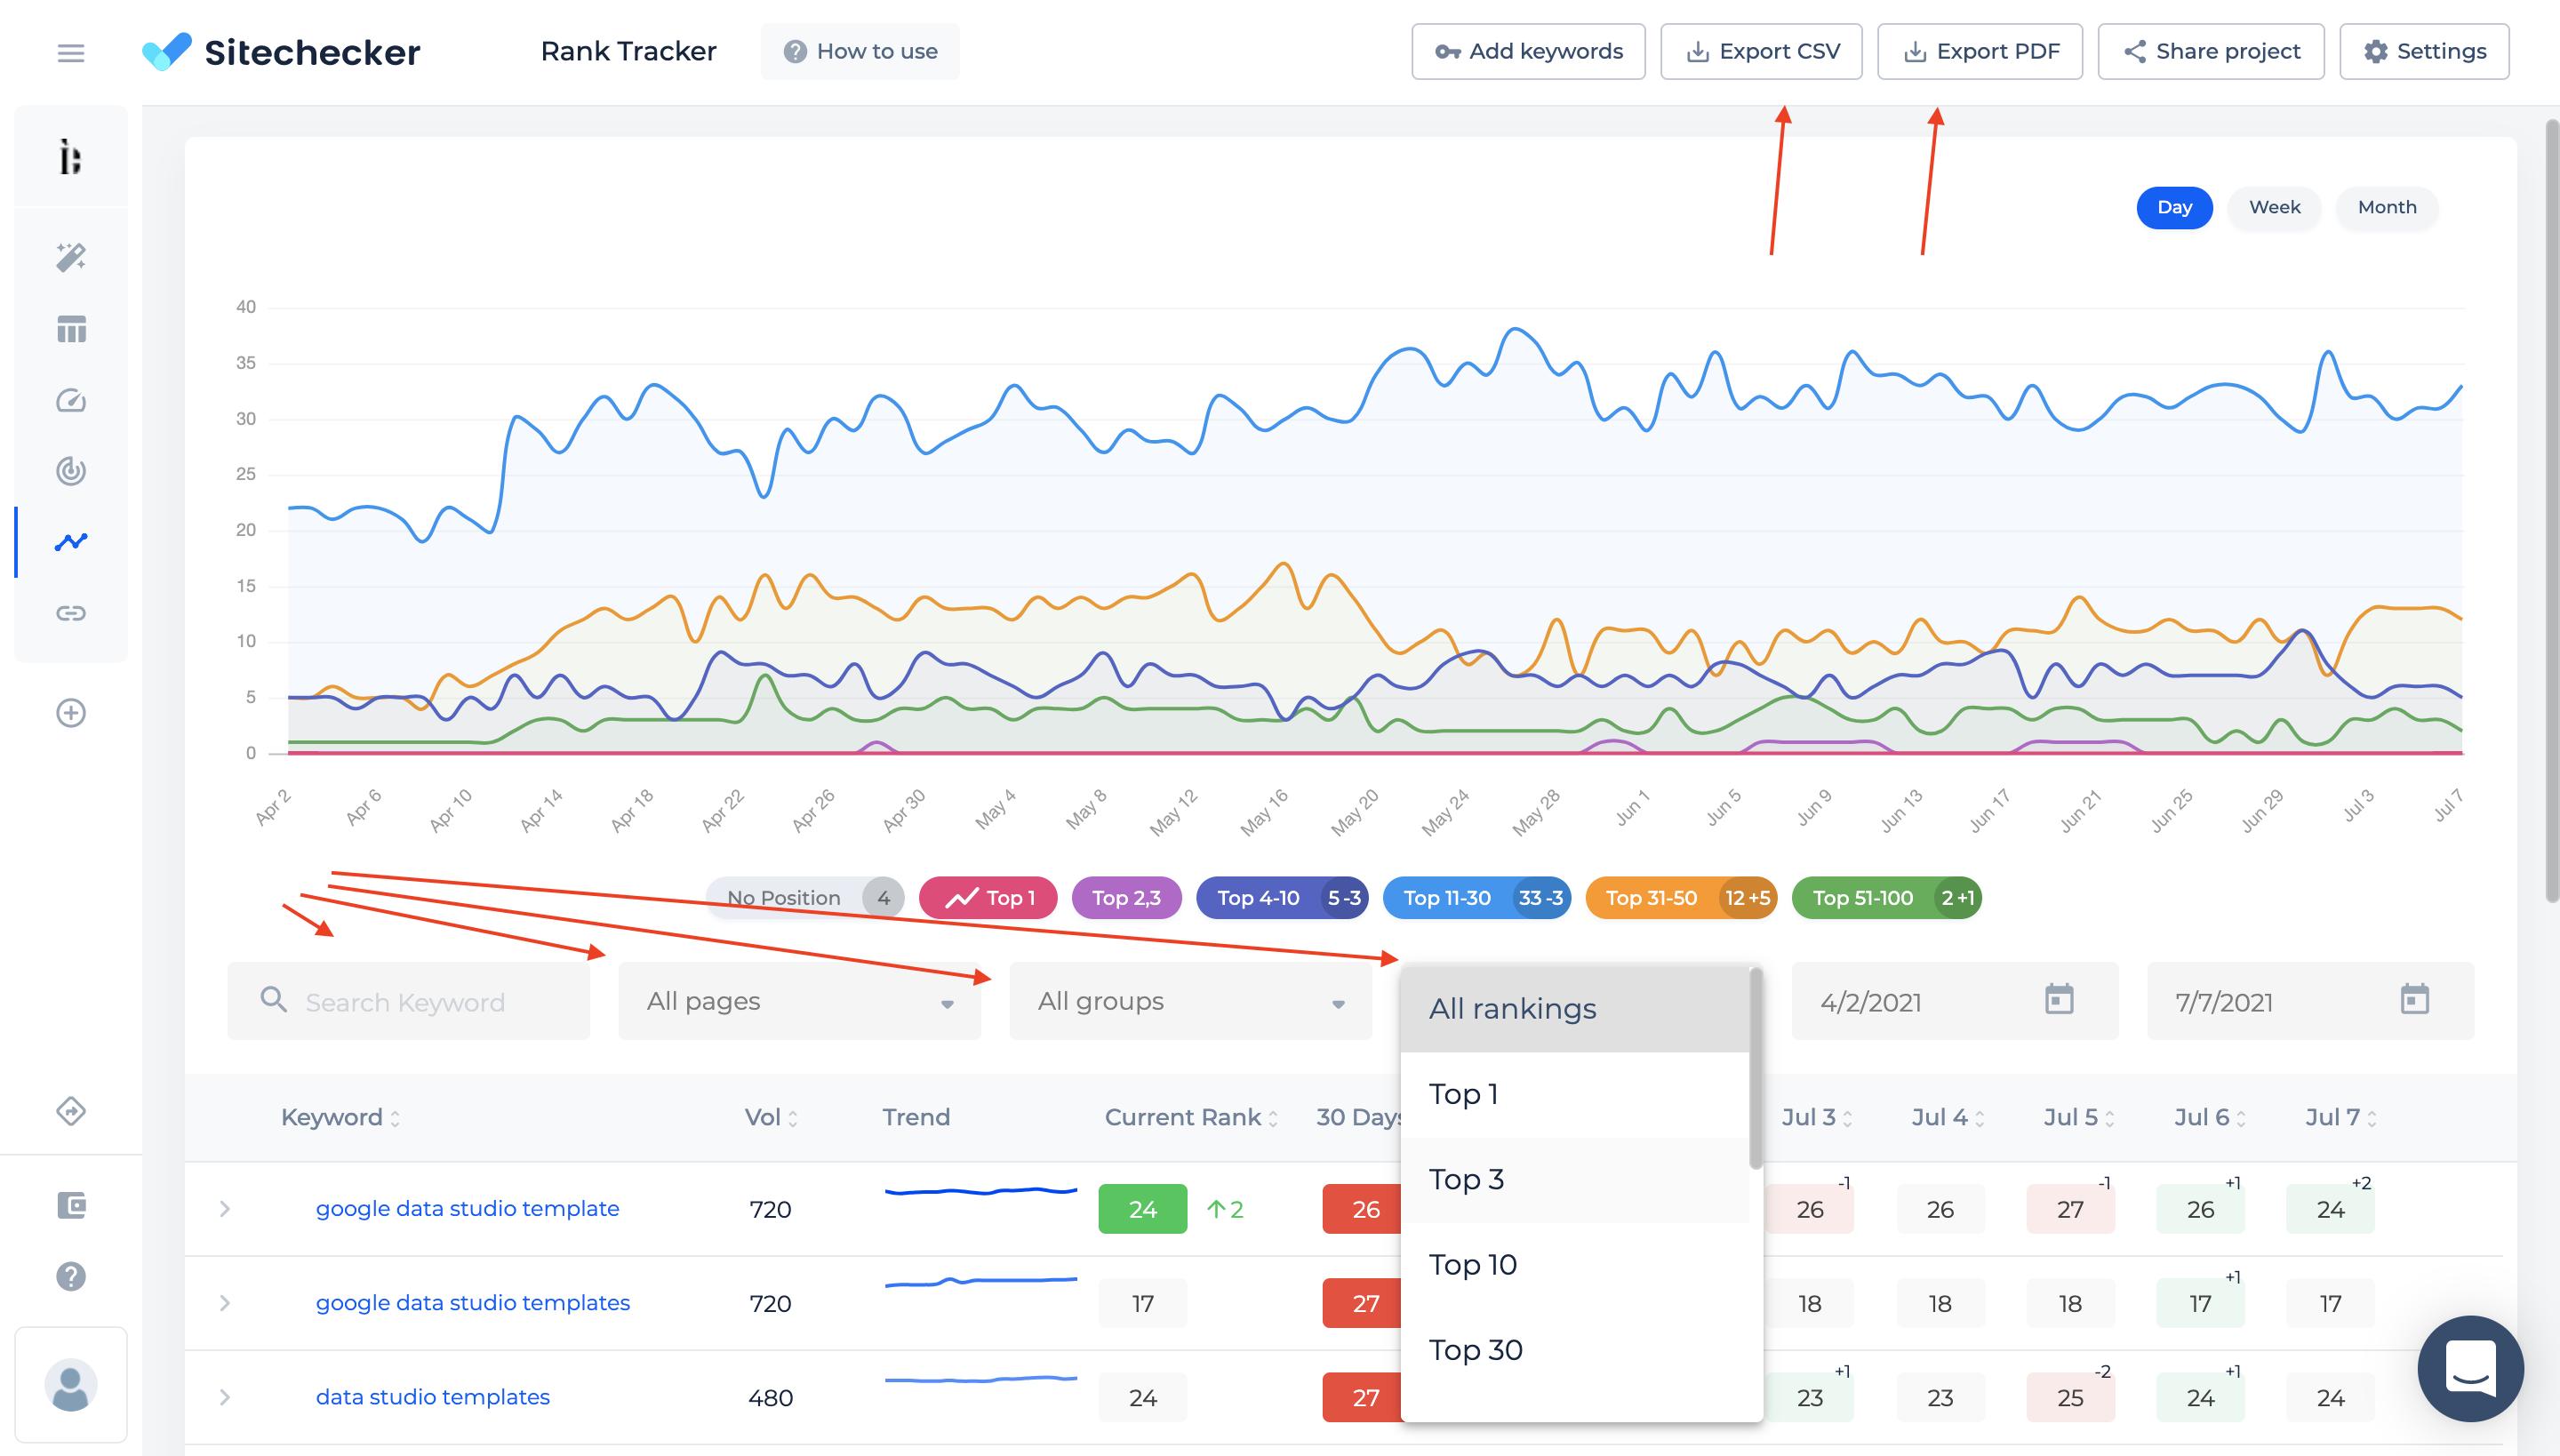
Task: Open the chat support widget
Action: pyautogui.click(x=2470, y=1368)
